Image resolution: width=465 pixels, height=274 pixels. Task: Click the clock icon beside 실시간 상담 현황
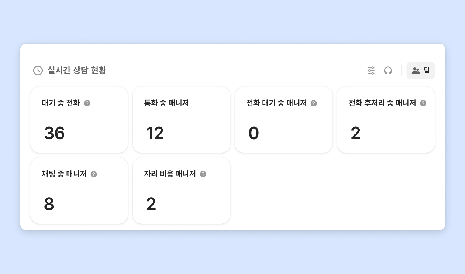click(38, 71)
